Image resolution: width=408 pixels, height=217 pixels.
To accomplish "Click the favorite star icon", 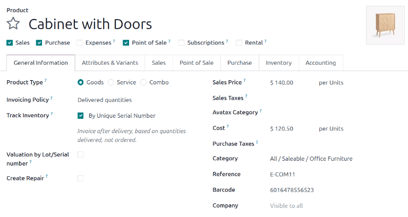I will point(13,24).
